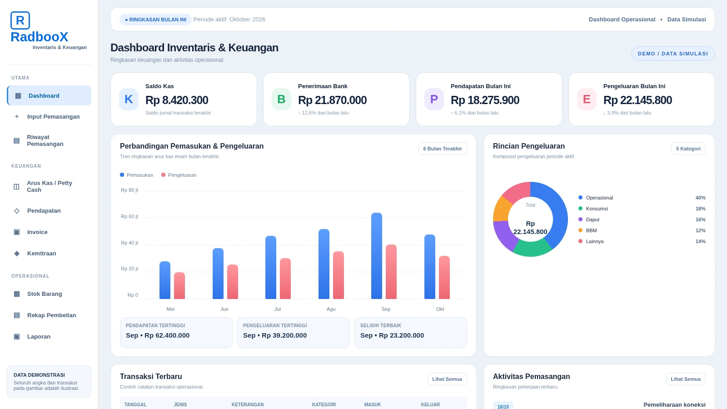Click the Arus Kas / Petty Cash icon
This screenshot has width=727, height=409.
pyautogui.click(x=17, y=186)
